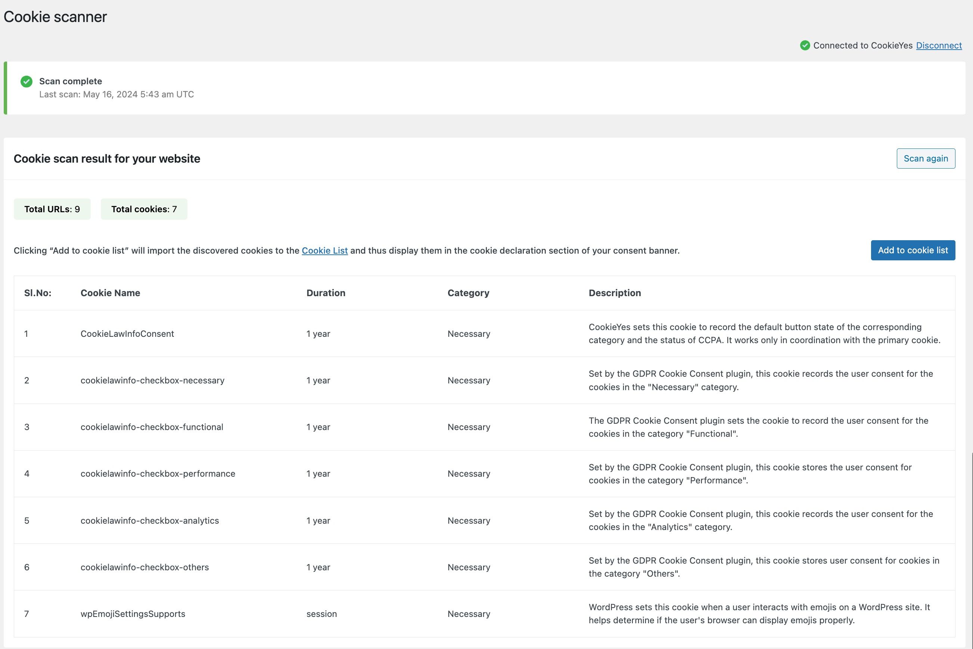Select the cookielawinfo-checkbox-necessary cookie name
The width and height of the screenshot is (973, 649).
pos(152,380)
